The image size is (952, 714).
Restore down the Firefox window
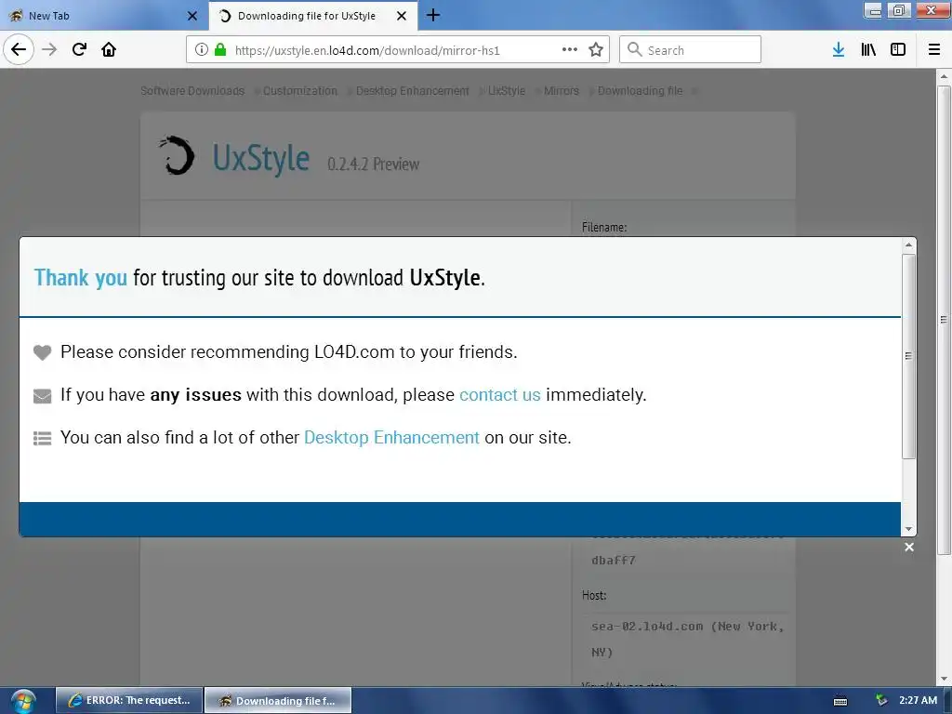[x=899, y=10]
